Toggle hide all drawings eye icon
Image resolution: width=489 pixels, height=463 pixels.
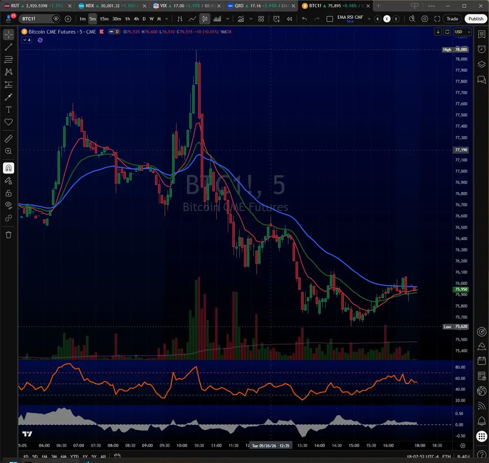pos(9,205)
